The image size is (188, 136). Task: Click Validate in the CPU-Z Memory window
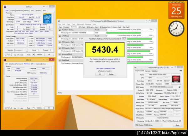(x=39, y=108)
